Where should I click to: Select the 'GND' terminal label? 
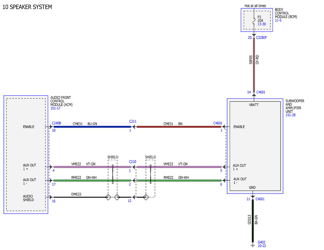tap(252, 187)
